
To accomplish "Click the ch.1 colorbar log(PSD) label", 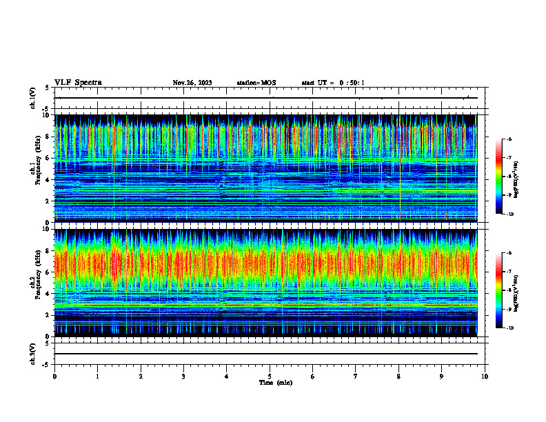I will pos(516,180).
